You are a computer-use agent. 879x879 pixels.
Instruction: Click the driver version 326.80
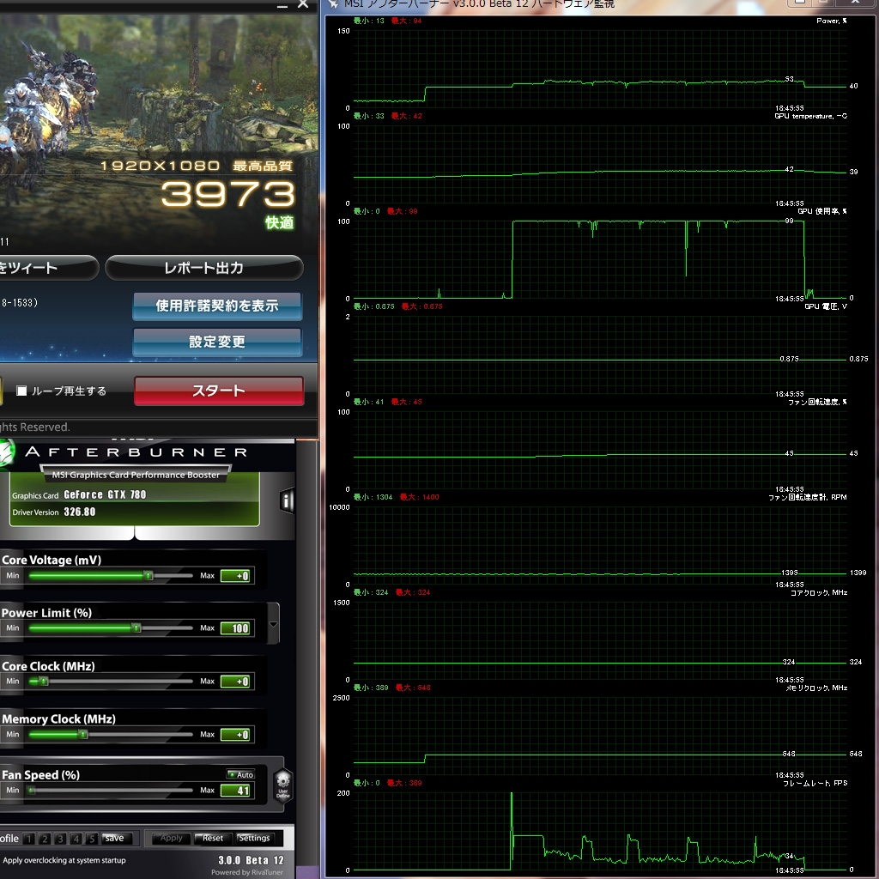[80, 512]
